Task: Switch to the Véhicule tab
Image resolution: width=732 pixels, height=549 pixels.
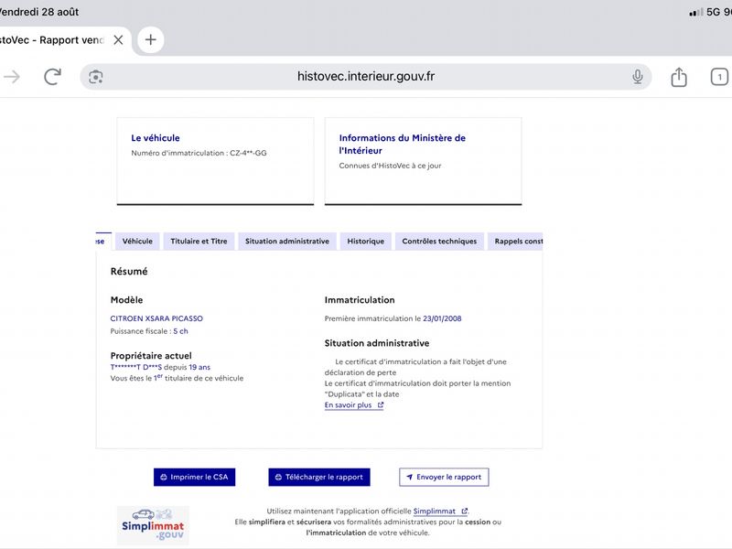Action: pyautogui.click(x=137, y=242)
